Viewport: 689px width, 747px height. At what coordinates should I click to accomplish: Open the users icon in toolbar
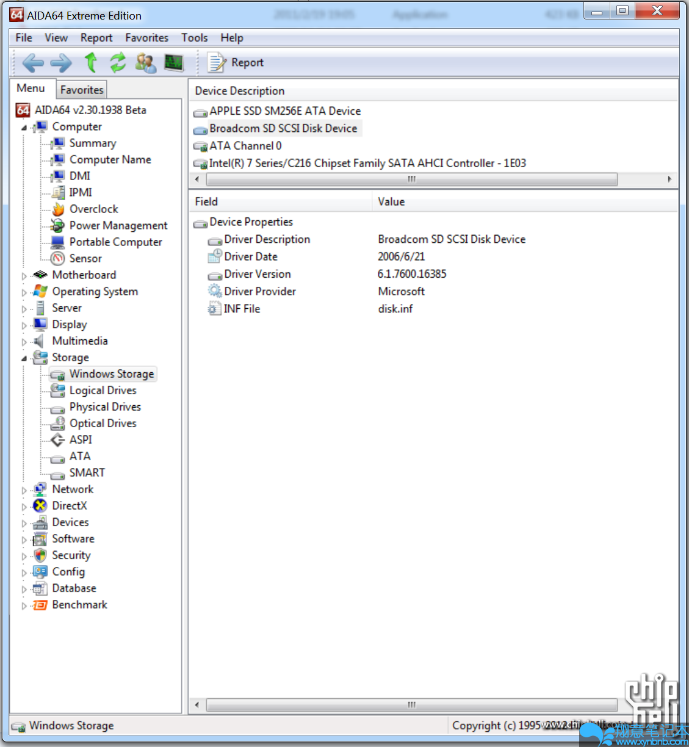pyautogui.click(x=146, y=62)
